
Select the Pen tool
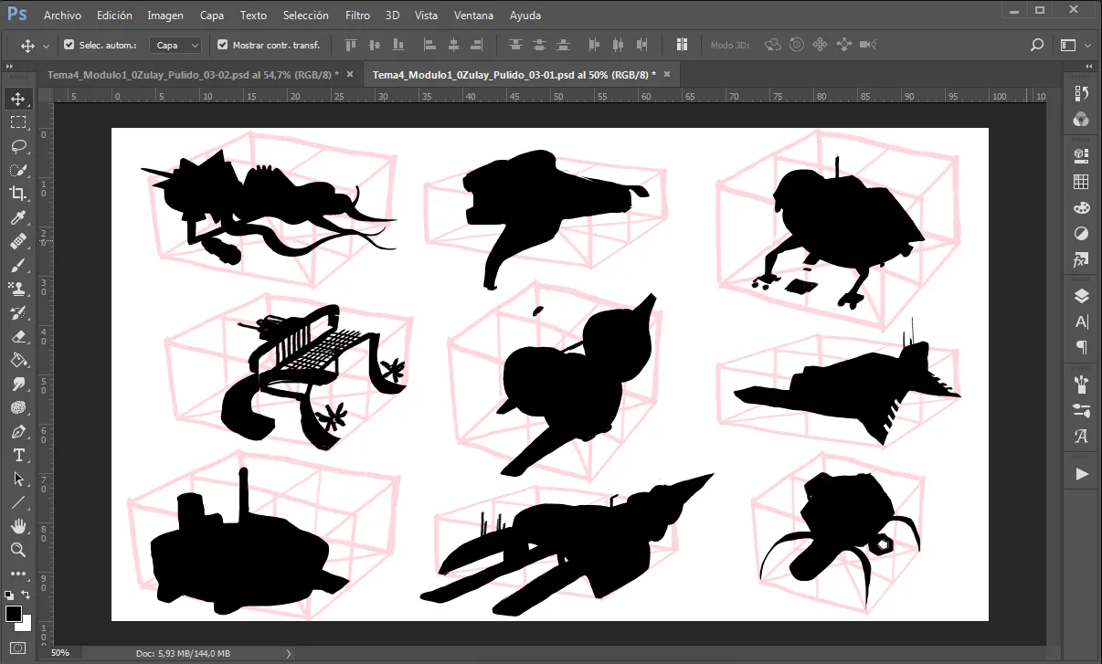[18, 431]
